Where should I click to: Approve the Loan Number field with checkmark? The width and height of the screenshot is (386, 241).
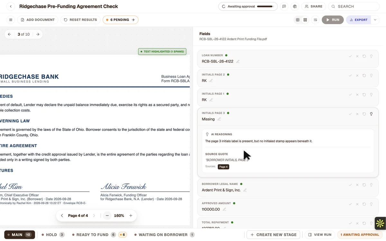pyautogui.click(x=350, y=56)
